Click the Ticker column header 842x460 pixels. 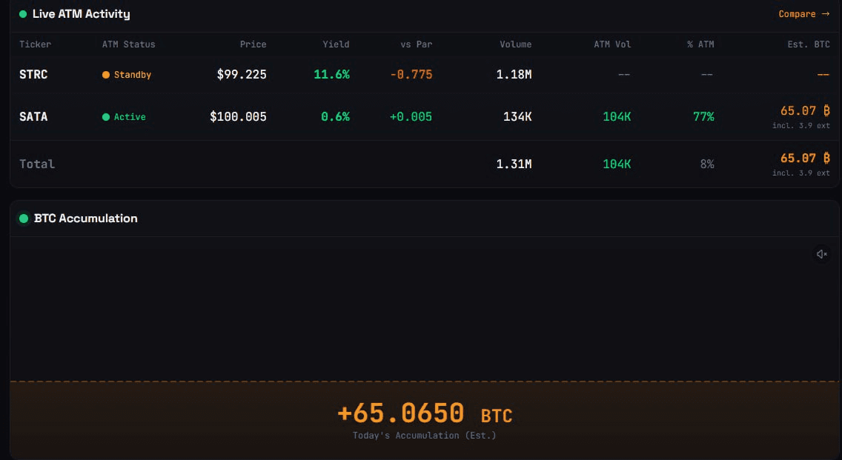pyautogui.click(x=35, y=44)
